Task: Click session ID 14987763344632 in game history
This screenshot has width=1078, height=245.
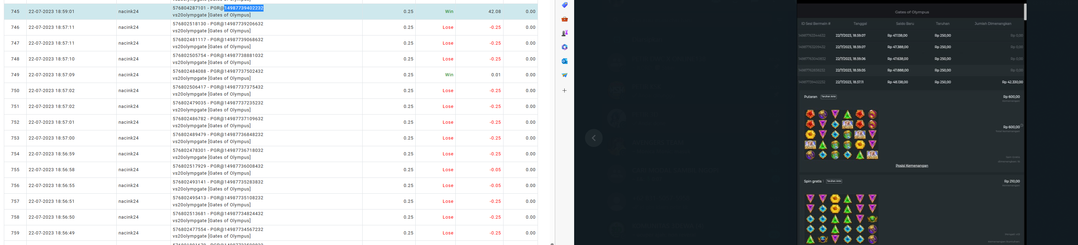Action: click(x=812, y=36)
